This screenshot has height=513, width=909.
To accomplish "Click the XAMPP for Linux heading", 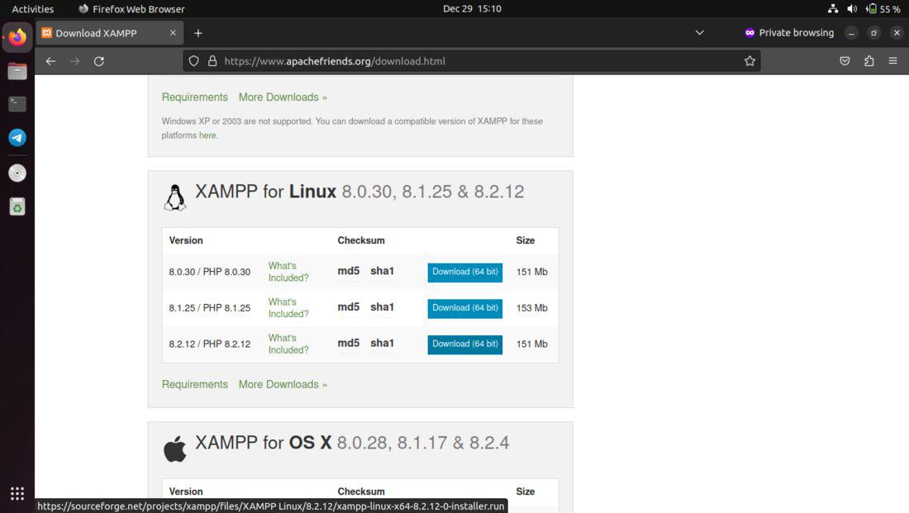I will 359,192.
